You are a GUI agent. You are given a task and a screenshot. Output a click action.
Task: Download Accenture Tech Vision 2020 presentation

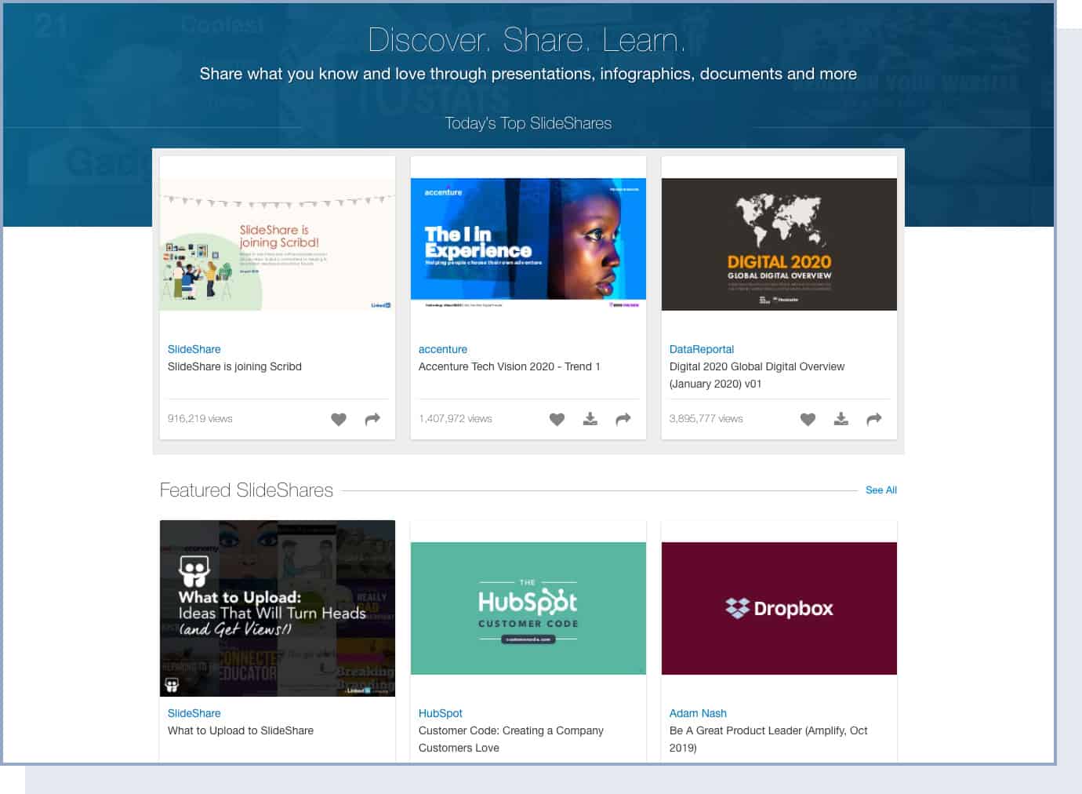(590, 419)
